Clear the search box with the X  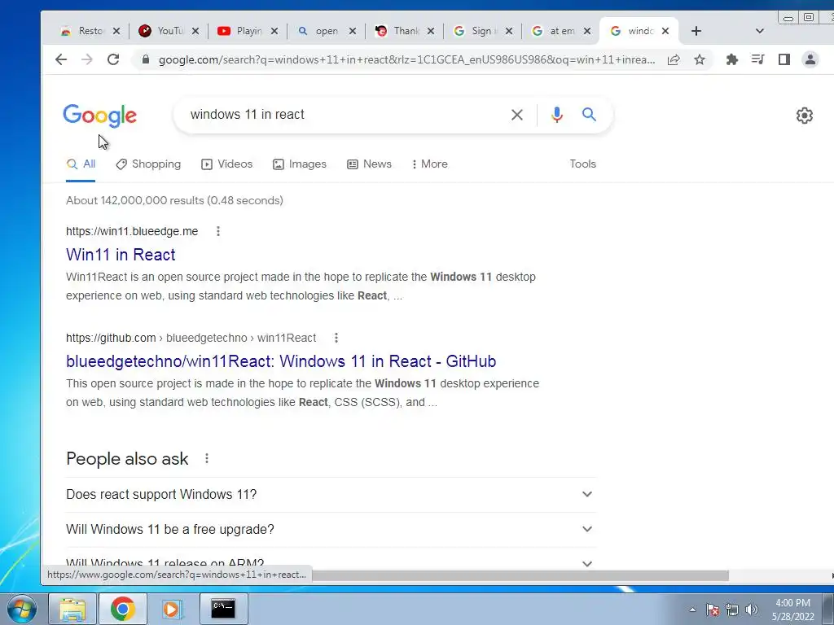pos(517,115)
